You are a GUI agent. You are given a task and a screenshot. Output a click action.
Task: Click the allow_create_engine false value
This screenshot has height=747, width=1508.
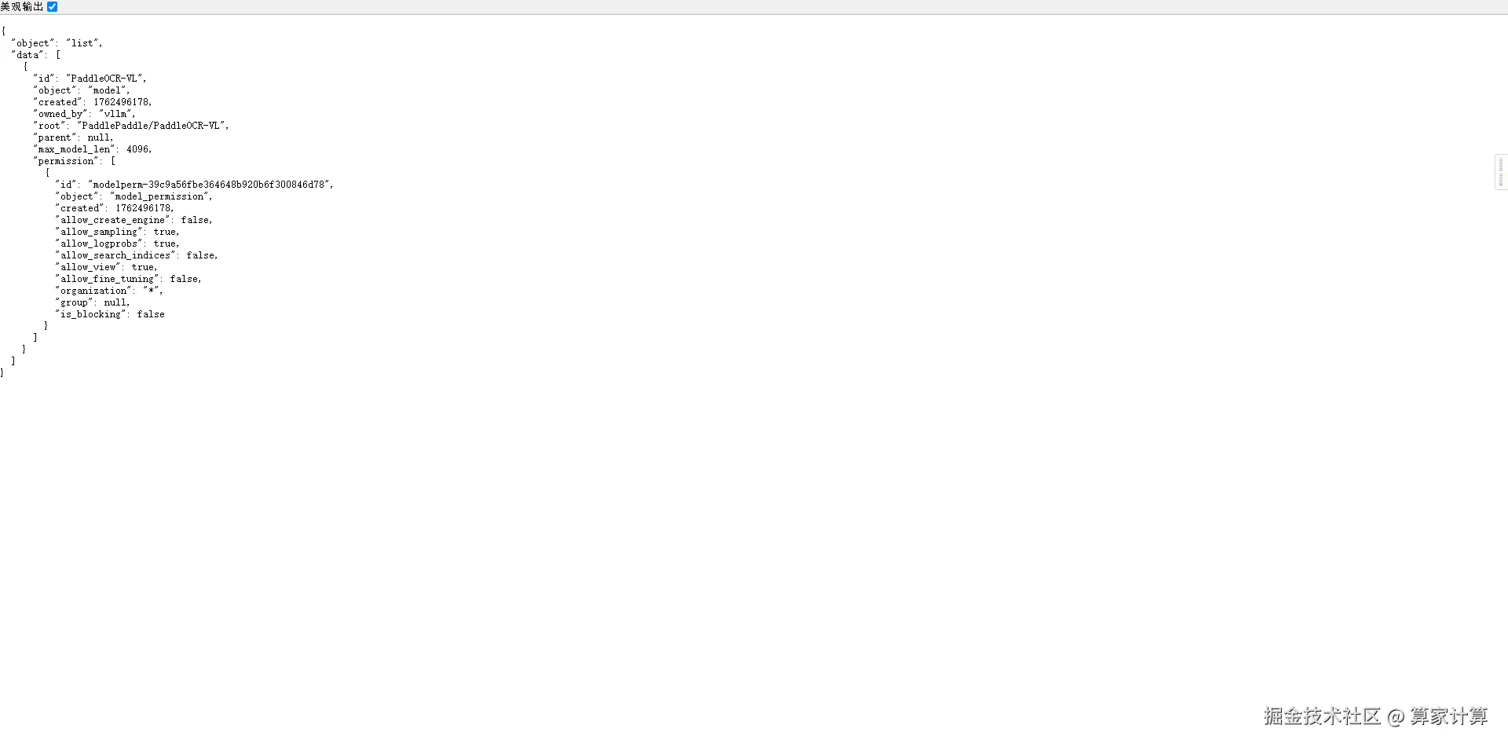tap(195, 220)
